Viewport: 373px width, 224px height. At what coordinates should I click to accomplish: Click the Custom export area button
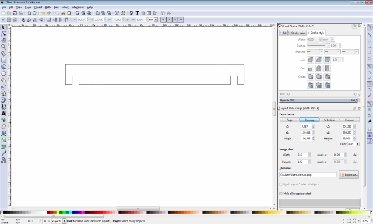coord(350,120)
